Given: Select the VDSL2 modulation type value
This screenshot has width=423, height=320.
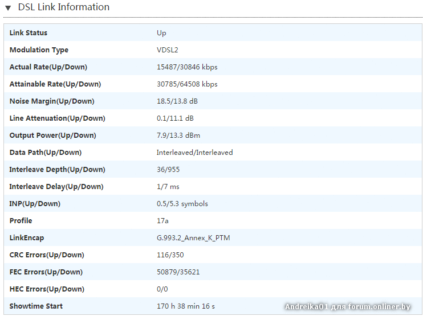Looking at the screenshot, I should [168, 50].
